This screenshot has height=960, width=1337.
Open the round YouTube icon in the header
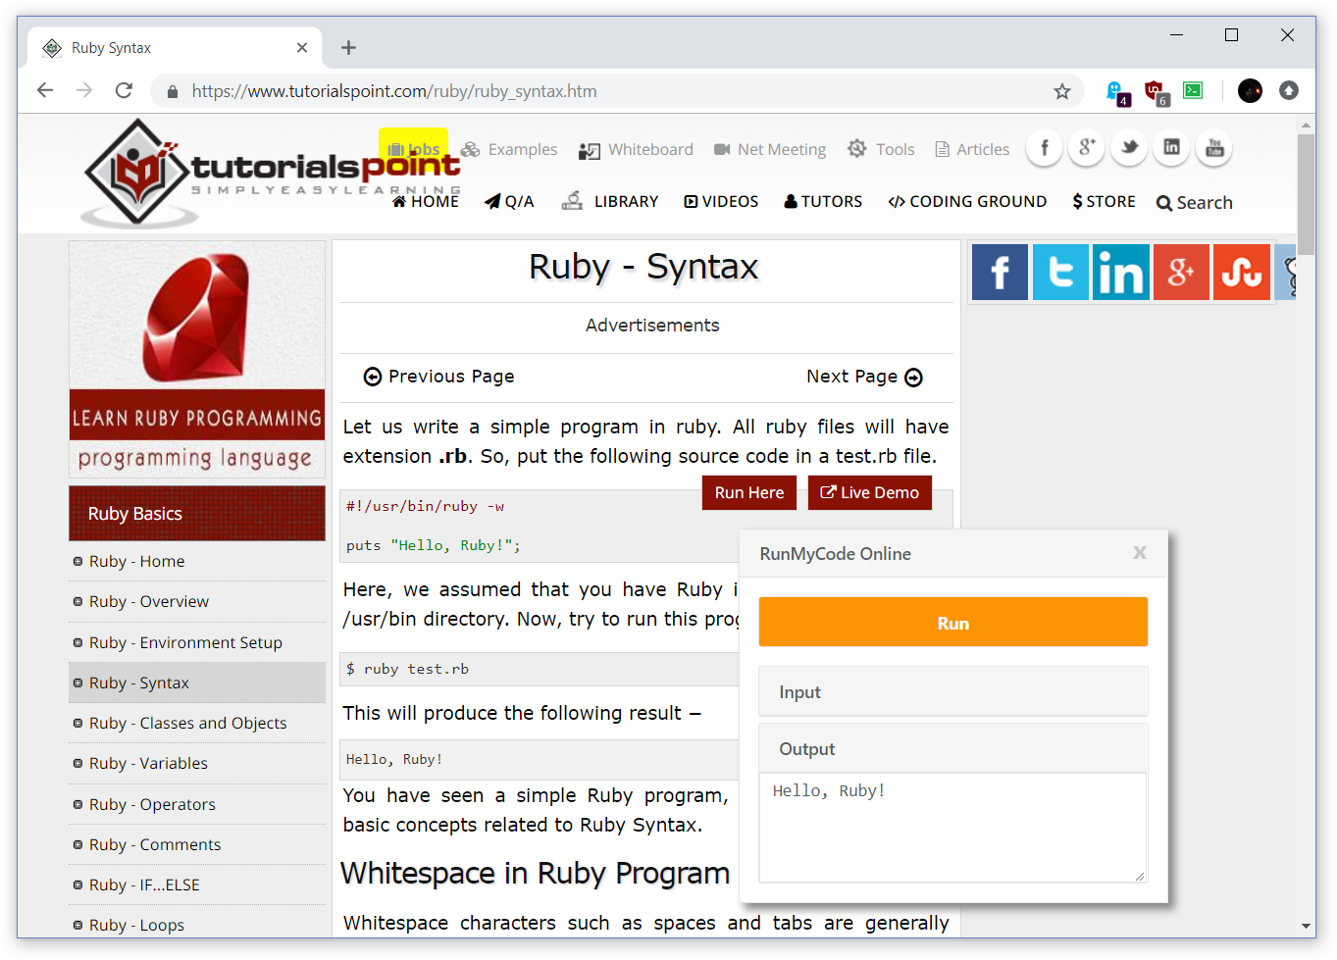coord(1214,148)
